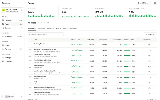Open row menu for Outer Hebrides guide
This screenshot has width=160, height=100.
pyautogui.click(x=154, y=72)
